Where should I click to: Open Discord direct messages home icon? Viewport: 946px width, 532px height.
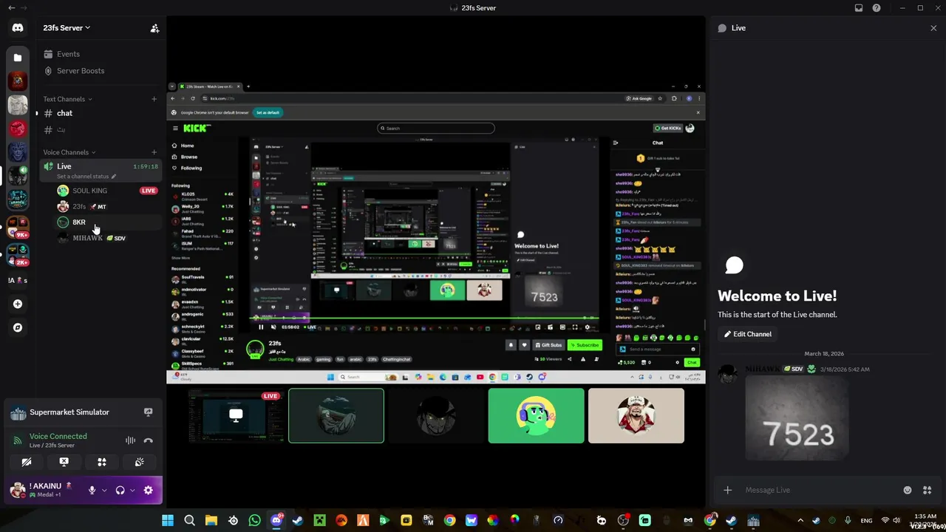[18, 28]
